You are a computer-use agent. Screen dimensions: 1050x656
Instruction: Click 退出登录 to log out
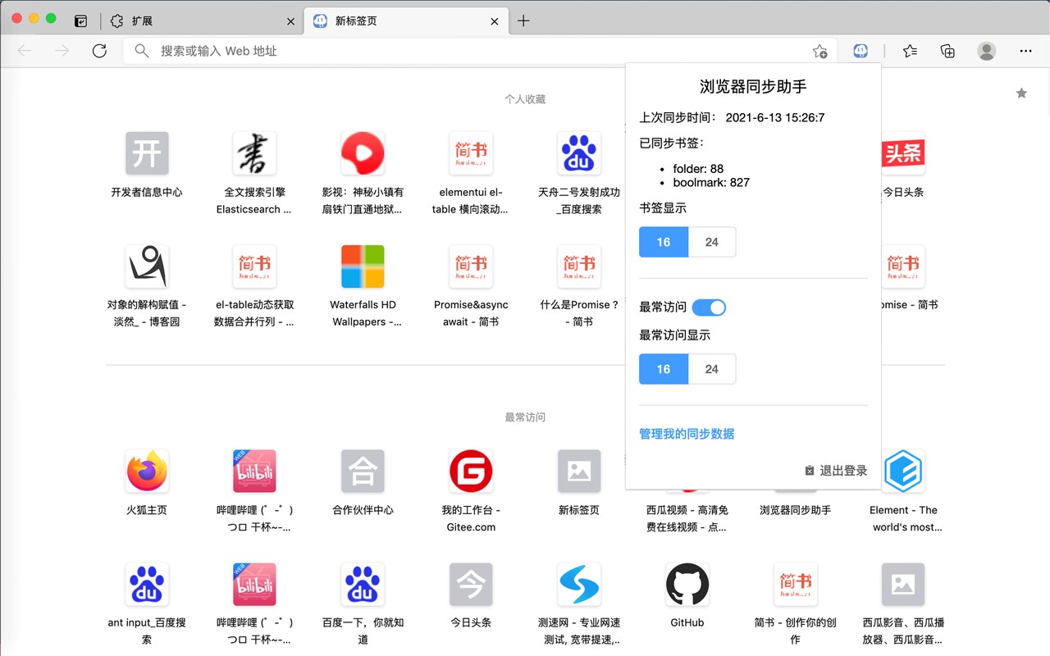click(x=836, y=471)
